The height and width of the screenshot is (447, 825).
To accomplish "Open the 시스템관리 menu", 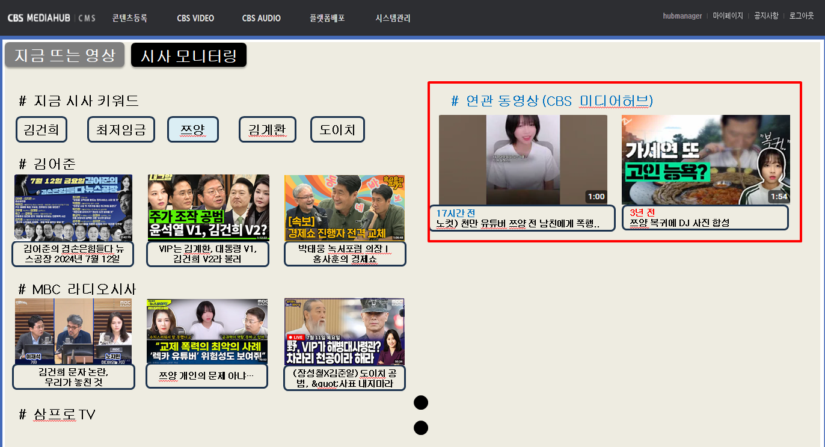I will tap(393, 18).
